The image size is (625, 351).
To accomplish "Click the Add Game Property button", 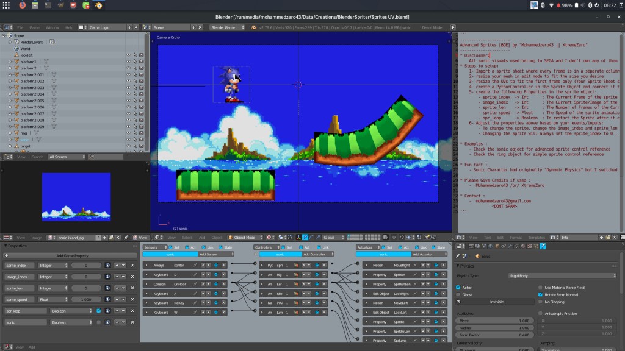I will pos(73,255).
